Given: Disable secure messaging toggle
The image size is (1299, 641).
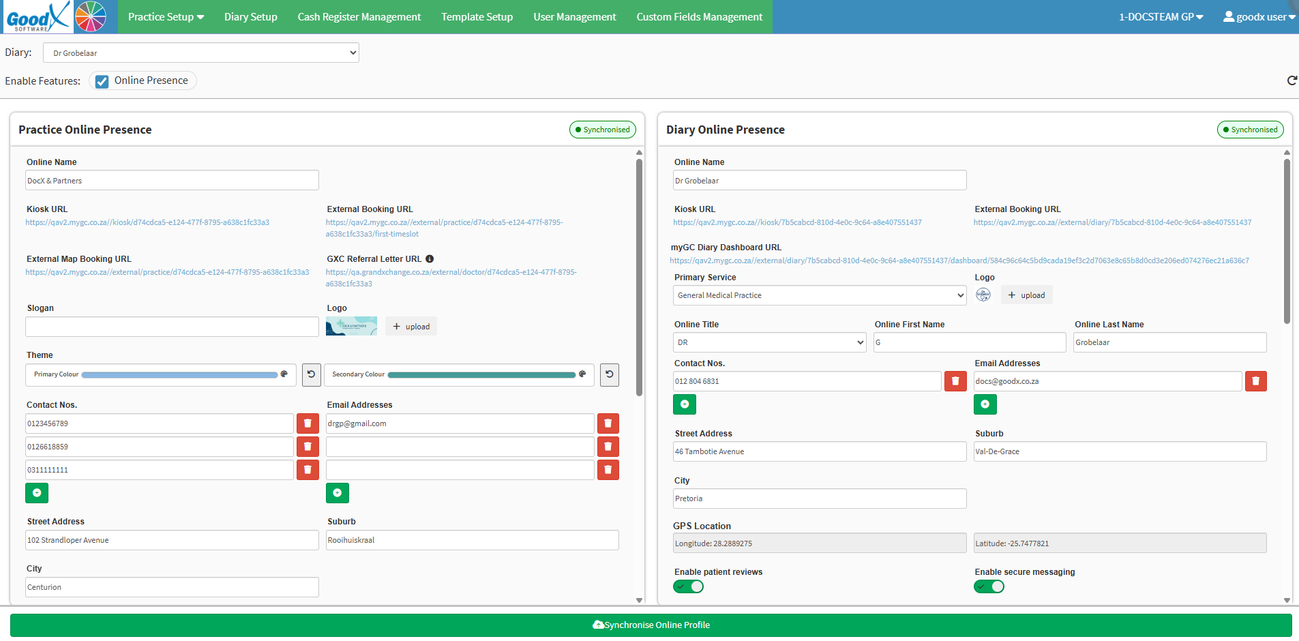Looking at the screenshot, I should pos(989,586).
